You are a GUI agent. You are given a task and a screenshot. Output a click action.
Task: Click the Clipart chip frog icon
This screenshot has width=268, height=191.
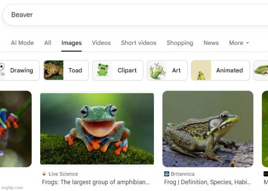pos(102,70)
